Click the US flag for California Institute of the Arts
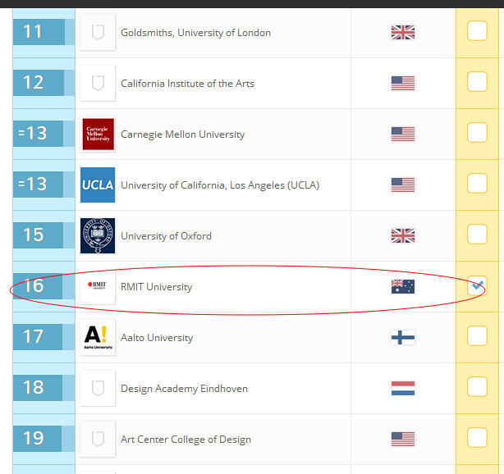Viewport: 504px width, 474px height. 403,84
